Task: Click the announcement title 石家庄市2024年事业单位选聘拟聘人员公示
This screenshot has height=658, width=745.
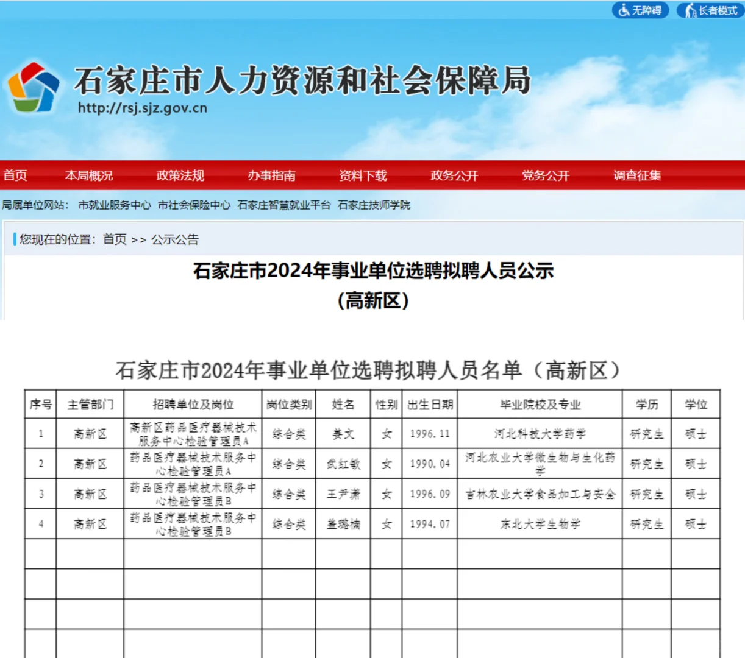Action: click(372, 272)
